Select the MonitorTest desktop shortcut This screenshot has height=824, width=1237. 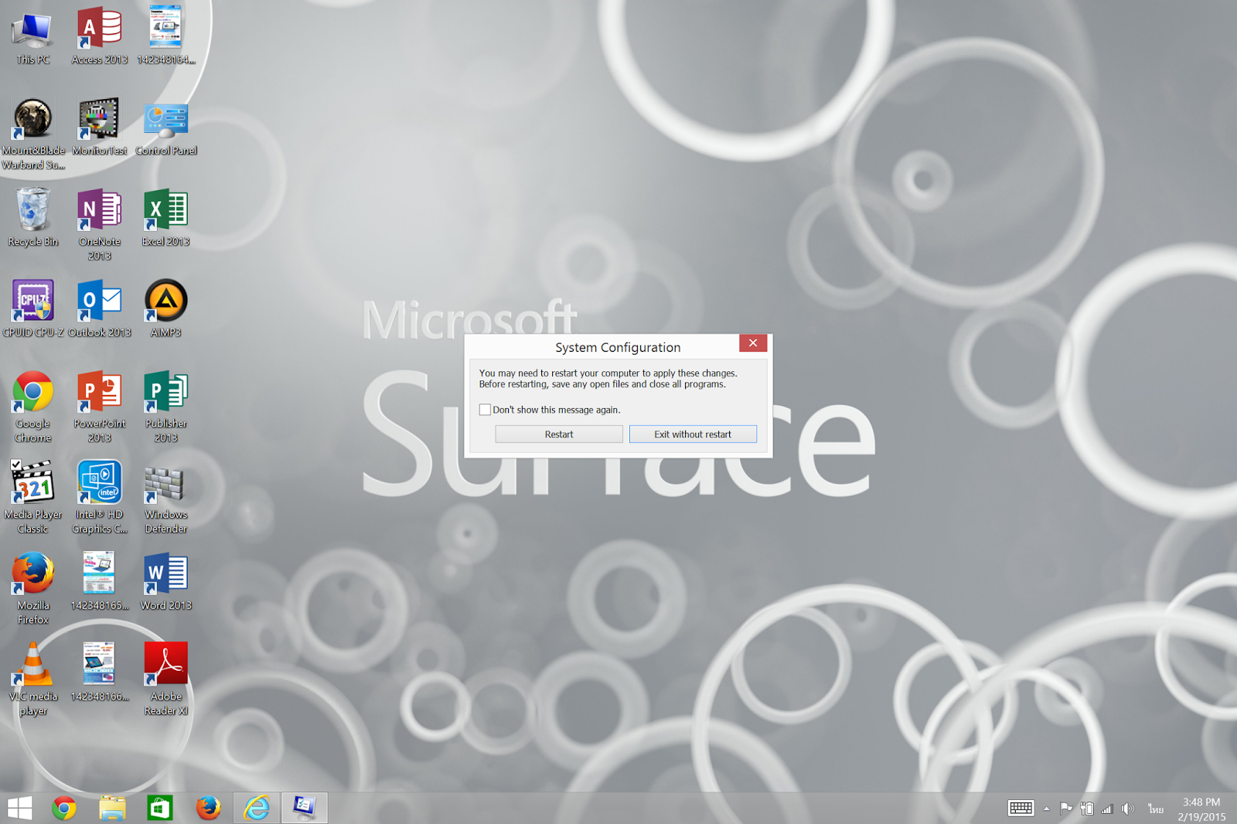pyautogui.click(x=100, y=128)
